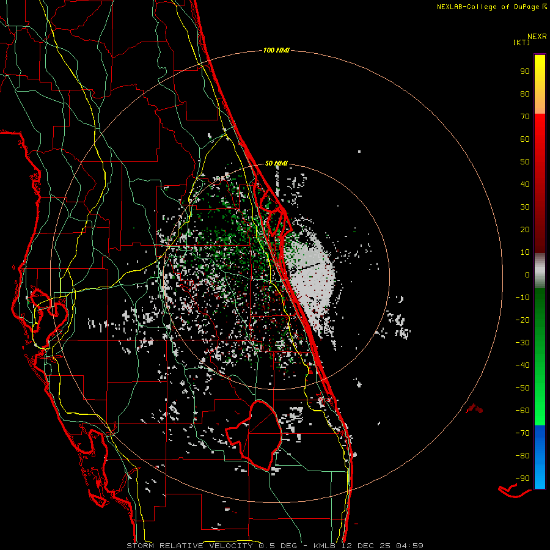Click the -30 value on the velocity scale

click(522, 343)
